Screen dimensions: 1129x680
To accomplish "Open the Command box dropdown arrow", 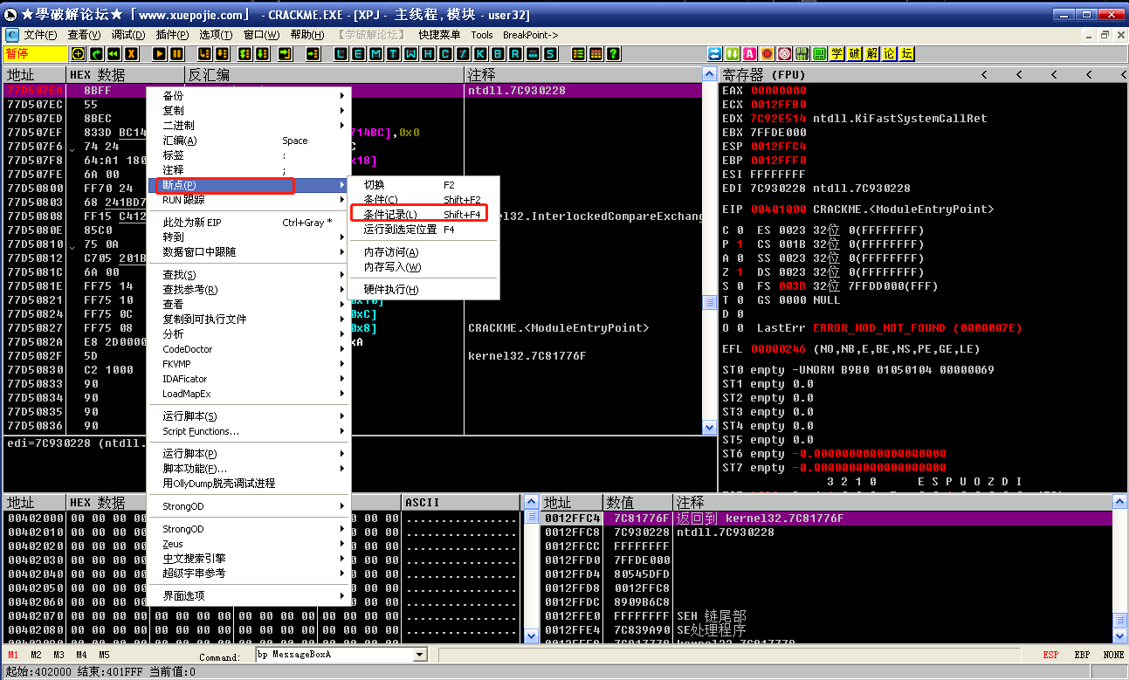I will tap(420, 655).
